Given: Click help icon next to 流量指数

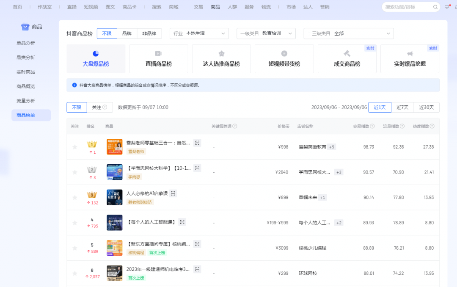Looking at the screenshot, I should [402, 126].
